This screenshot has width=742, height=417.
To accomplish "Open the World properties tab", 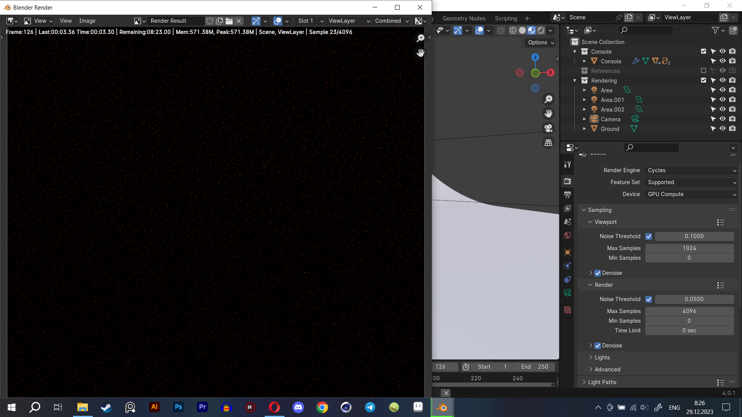I will coord(567,235).
